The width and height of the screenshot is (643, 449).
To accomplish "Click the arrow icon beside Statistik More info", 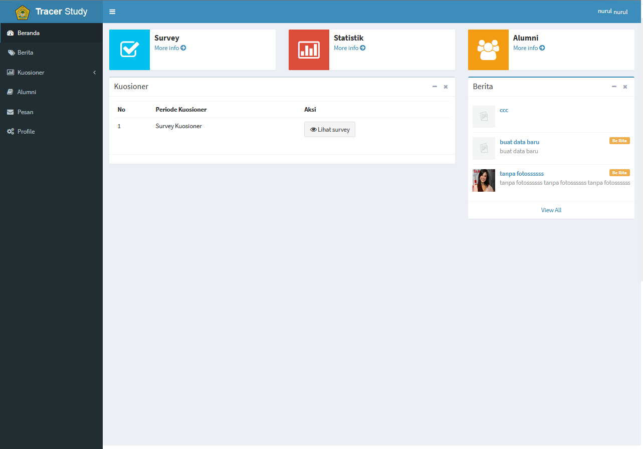I will (x=363, y=48).
